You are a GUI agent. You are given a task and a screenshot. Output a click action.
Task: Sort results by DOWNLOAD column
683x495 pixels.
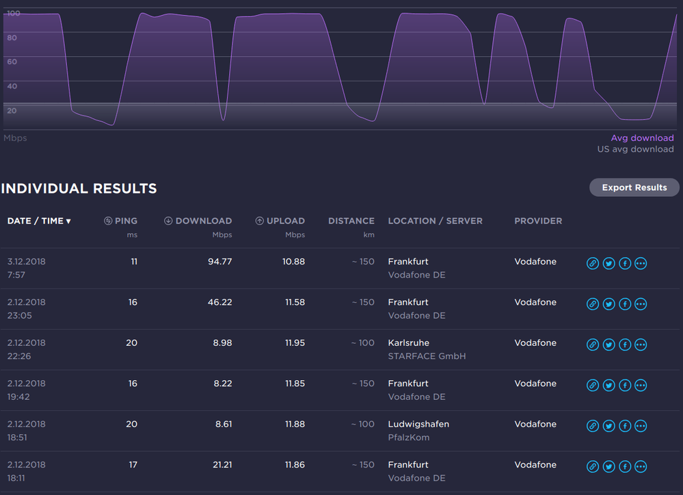click(x=198, y=221)
